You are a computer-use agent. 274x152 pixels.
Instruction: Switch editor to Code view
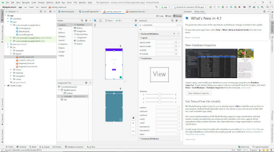point(160,16)
